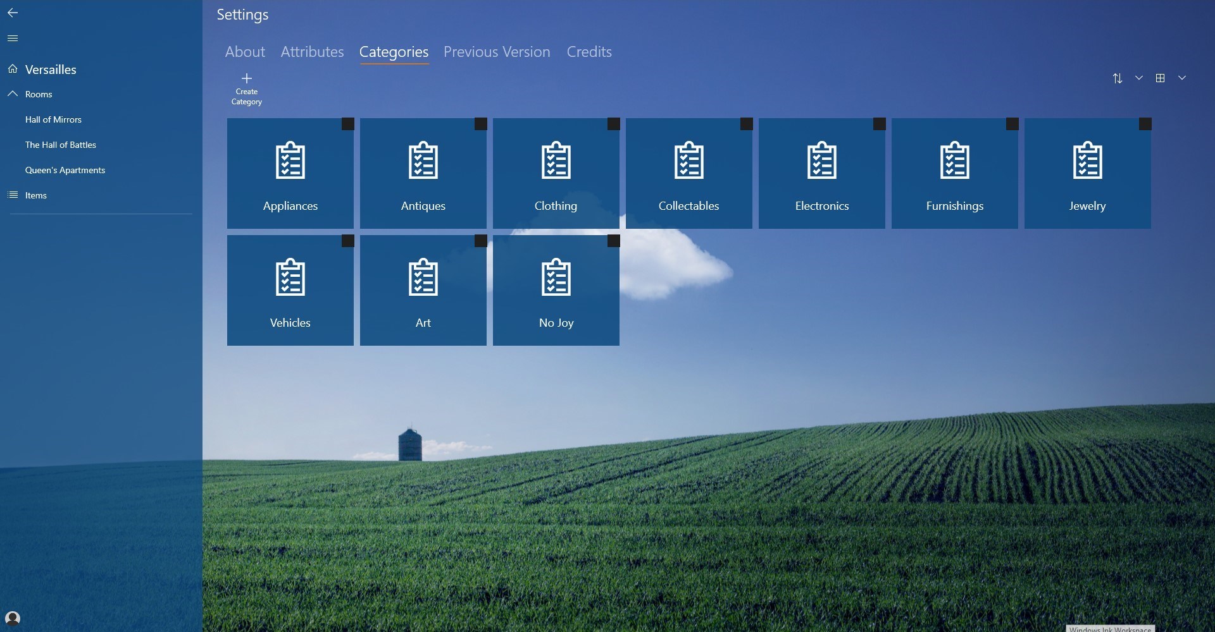The image size is (1215, 632).
Task: Switch to the Credits tab
Action: (589, 52)
